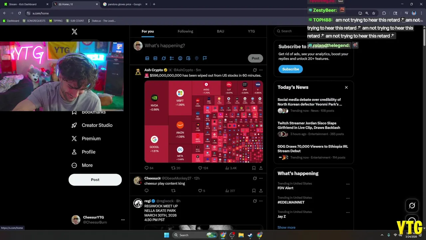The image size is (426, 240).
Task: Click Show more under What's happening
Action: coord(286,227)
